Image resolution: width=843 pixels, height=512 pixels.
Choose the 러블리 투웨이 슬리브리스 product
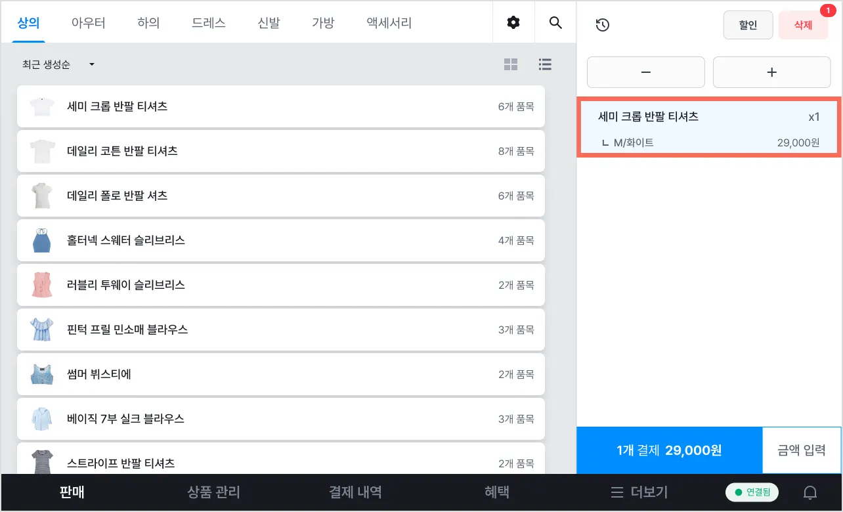point(281,285)
